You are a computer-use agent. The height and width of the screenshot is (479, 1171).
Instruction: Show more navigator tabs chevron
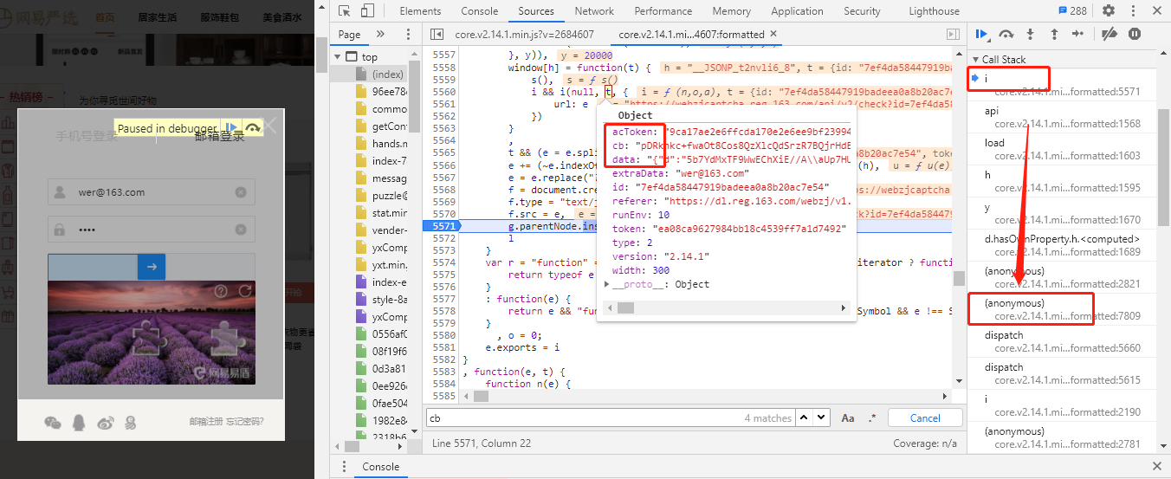pyautogui.click(x=379, y=34)
